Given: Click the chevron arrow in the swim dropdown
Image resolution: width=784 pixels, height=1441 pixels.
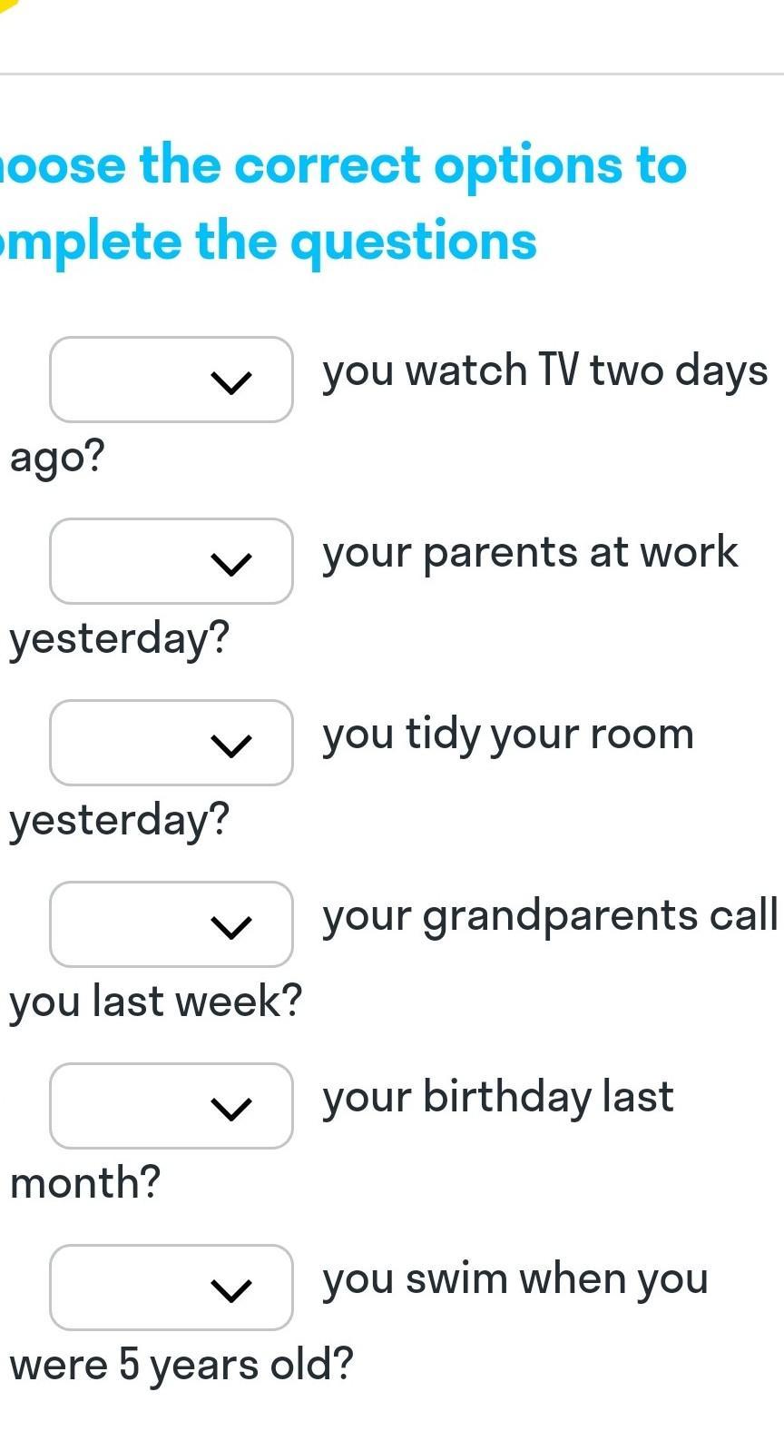Looking at the screenshot, I should 230,1290.
